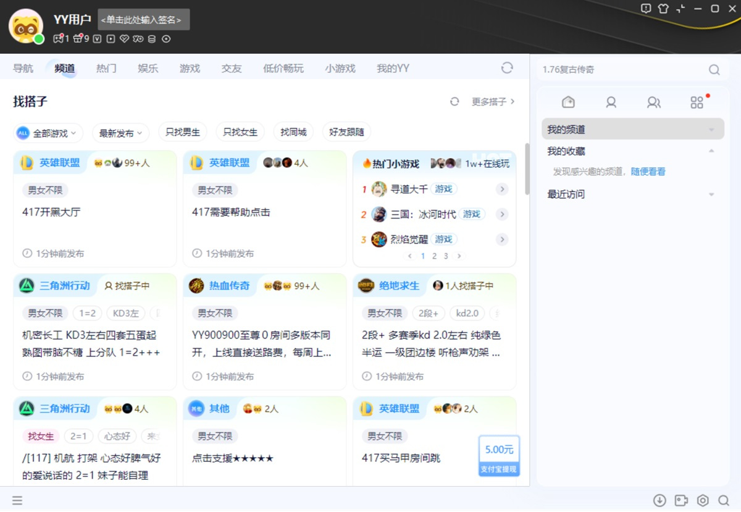Toggle the 只找女生 filter

click(x=240, y=132)
